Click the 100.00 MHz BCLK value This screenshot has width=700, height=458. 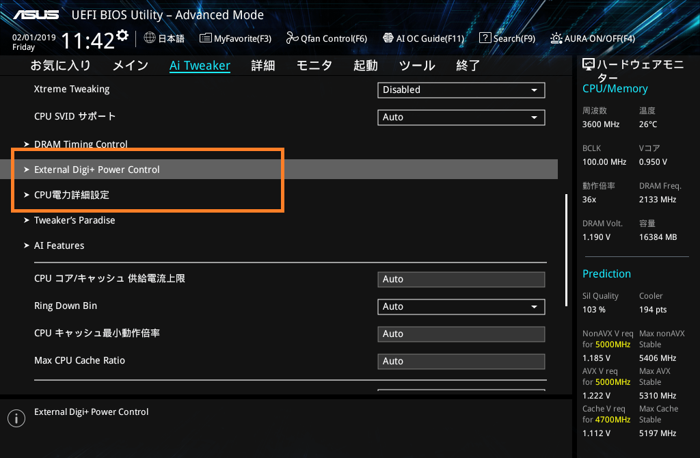604,161
